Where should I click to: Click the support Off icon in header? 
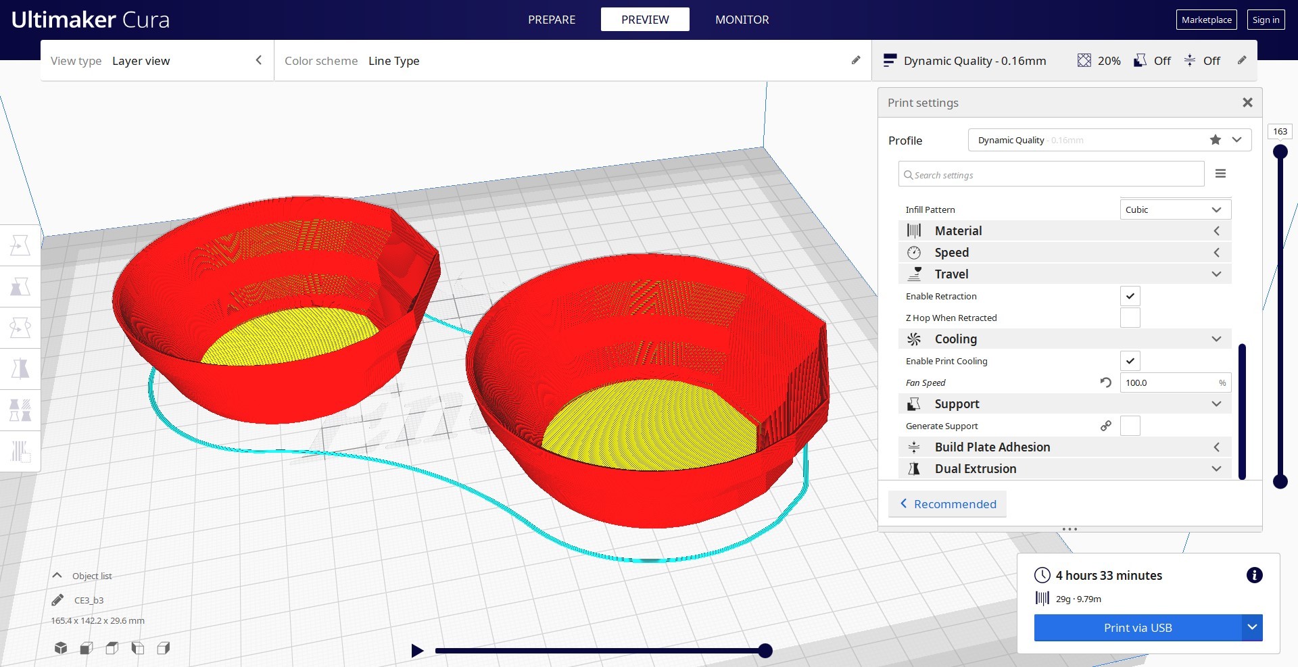click(1140, 60)
